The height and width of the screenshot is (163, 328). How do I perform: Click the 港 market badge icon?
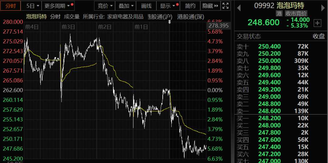click(279, 14)
